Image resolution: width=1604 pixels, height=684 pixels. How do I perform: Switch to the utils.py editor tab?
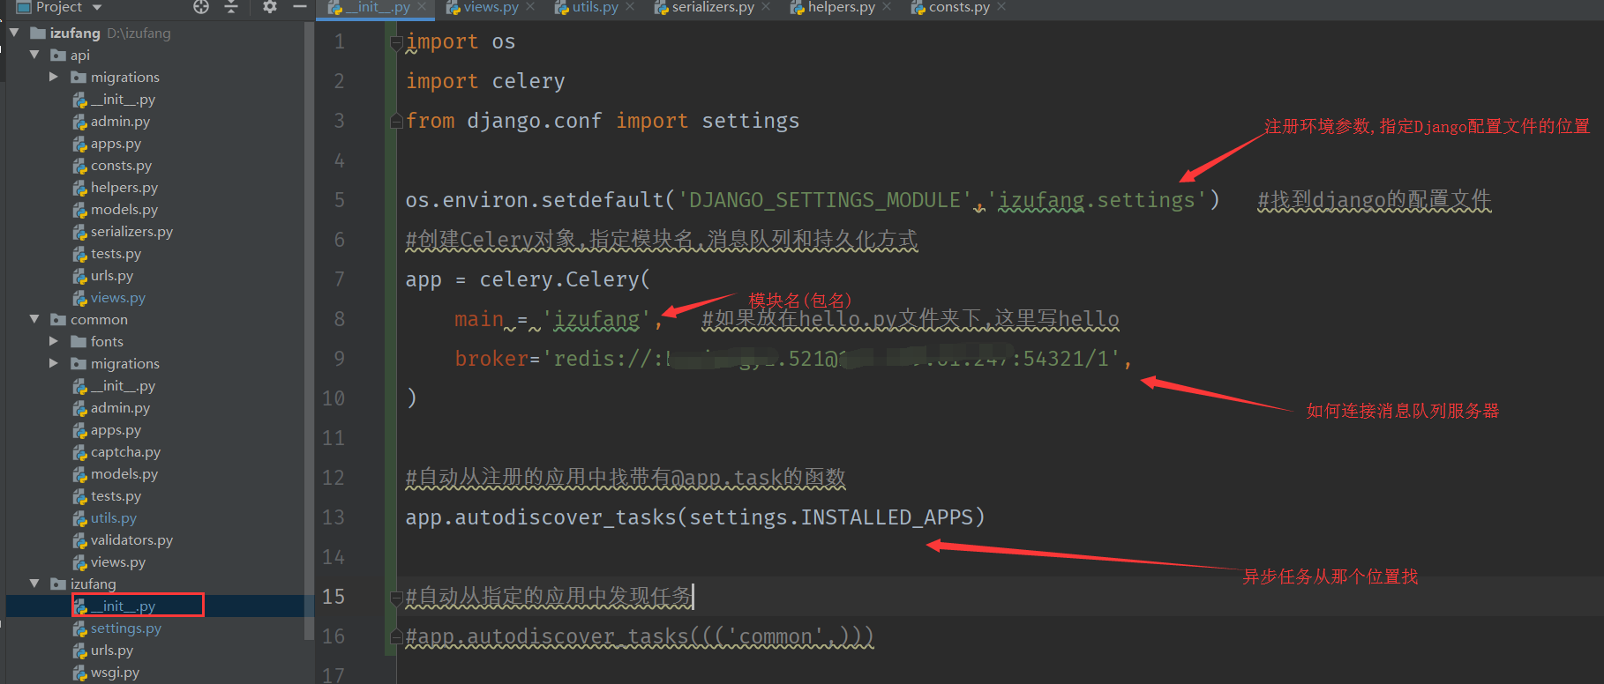tap(595, 7)
